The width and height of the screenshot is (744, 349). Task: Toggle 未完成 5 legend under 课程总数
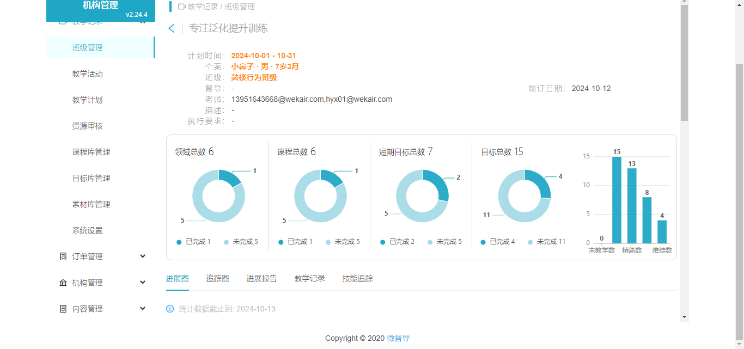pyautogui.click(x=343, y=242)
